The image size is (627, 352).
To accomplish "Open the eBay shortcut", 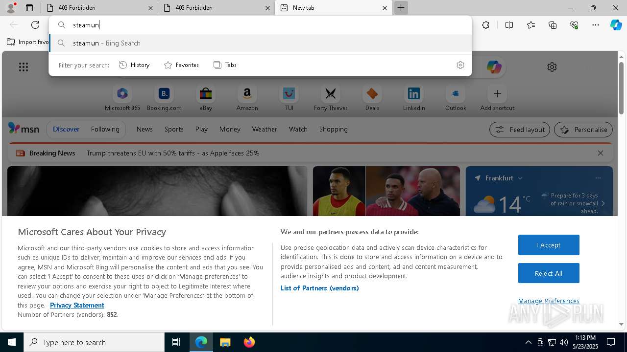I will click(x=206, y=98).
